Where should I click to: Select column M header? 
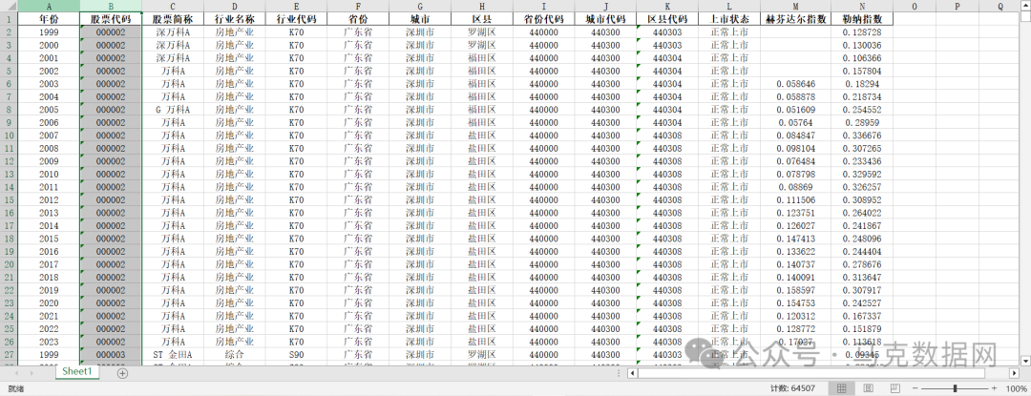click(795, 6)
